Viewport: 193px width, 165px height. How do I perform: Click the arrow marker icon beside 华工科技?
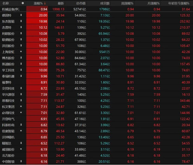[x=21, y=70]
